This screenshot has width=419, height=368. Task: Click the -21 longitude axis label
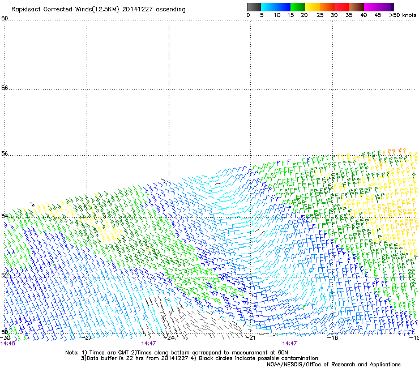pos(251,337)
